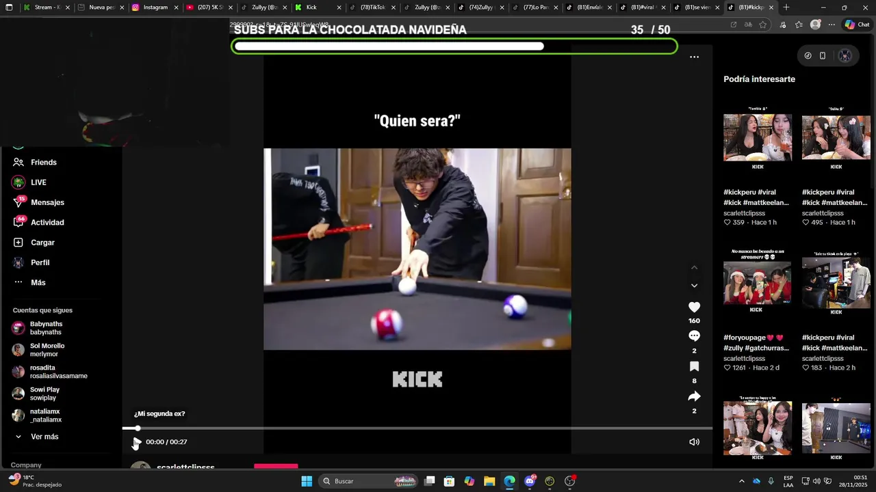The width and height of the screenshot is (876, 492).
Task: Switch to the (207) 5K YouTube tab
Action: click(209, 8)
